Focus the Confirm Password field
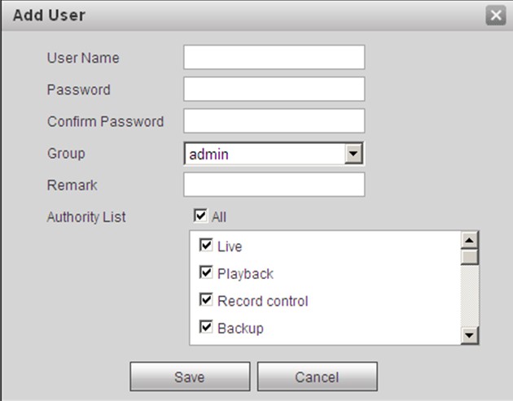 tap(274, 120)
